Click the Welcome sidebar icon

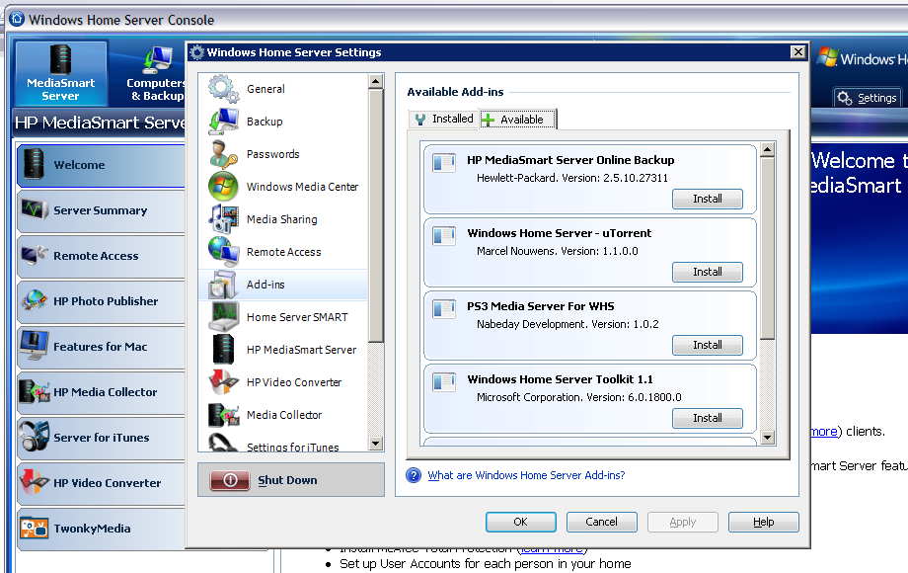click(x=35, y=166)
